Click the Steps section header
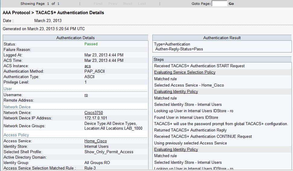The width and height of the screenshot is (293, 171). (159, 60)
